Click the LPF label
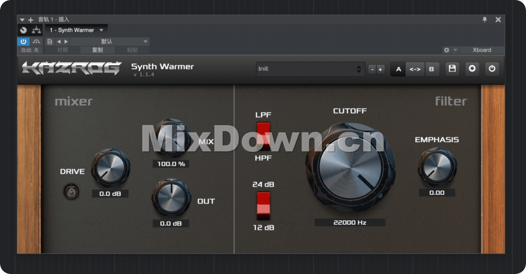 point(264,115)
